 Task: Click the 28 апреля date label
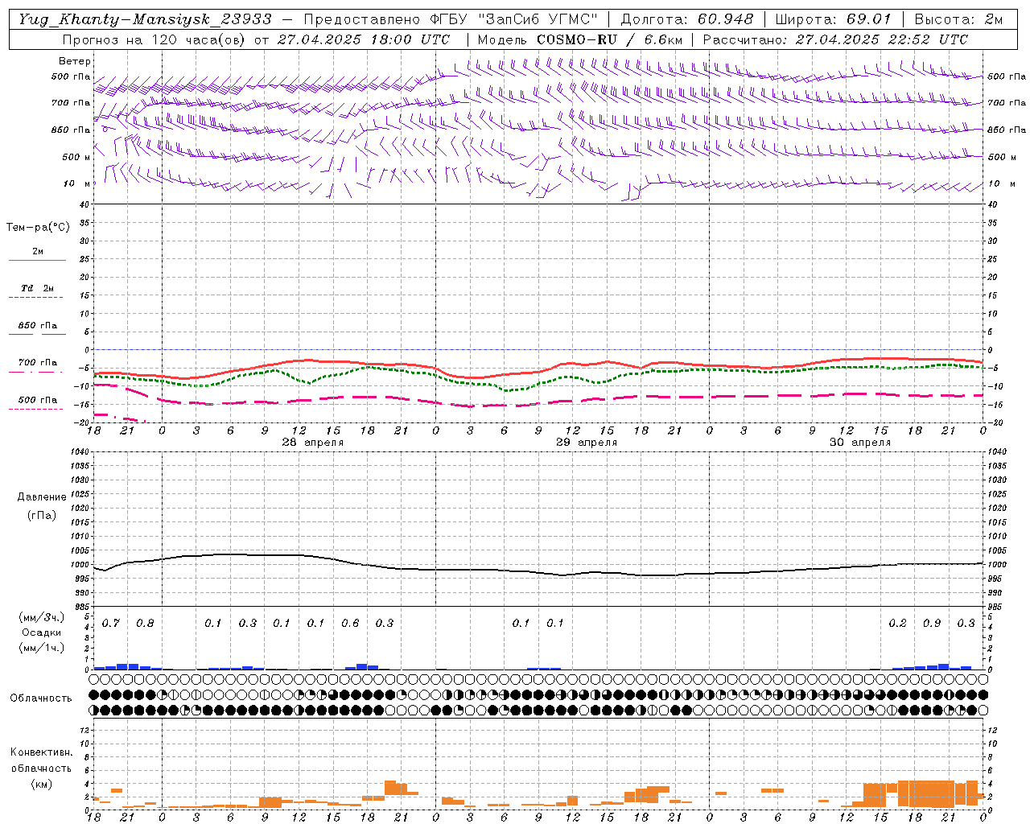pos(313,443)
